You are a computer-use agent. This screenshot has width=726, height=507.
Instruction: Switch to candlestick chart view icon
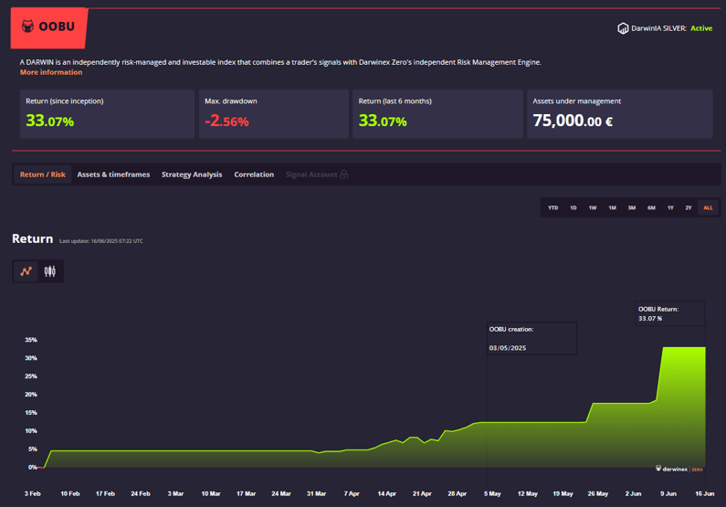(49, 271)
